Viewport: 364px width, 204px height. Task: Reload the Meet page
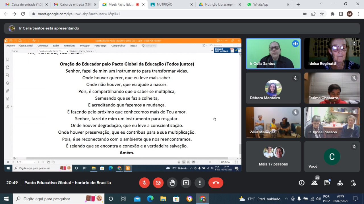tap(23, 14)
